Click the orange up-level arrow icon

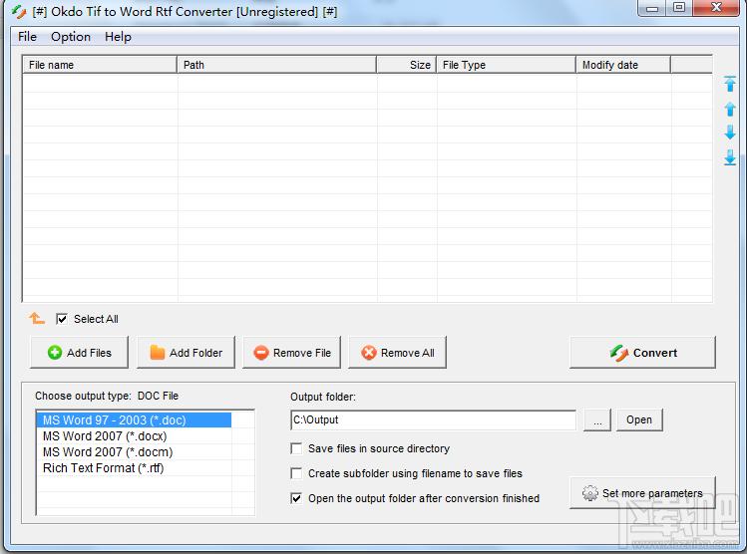pos(37,319)
